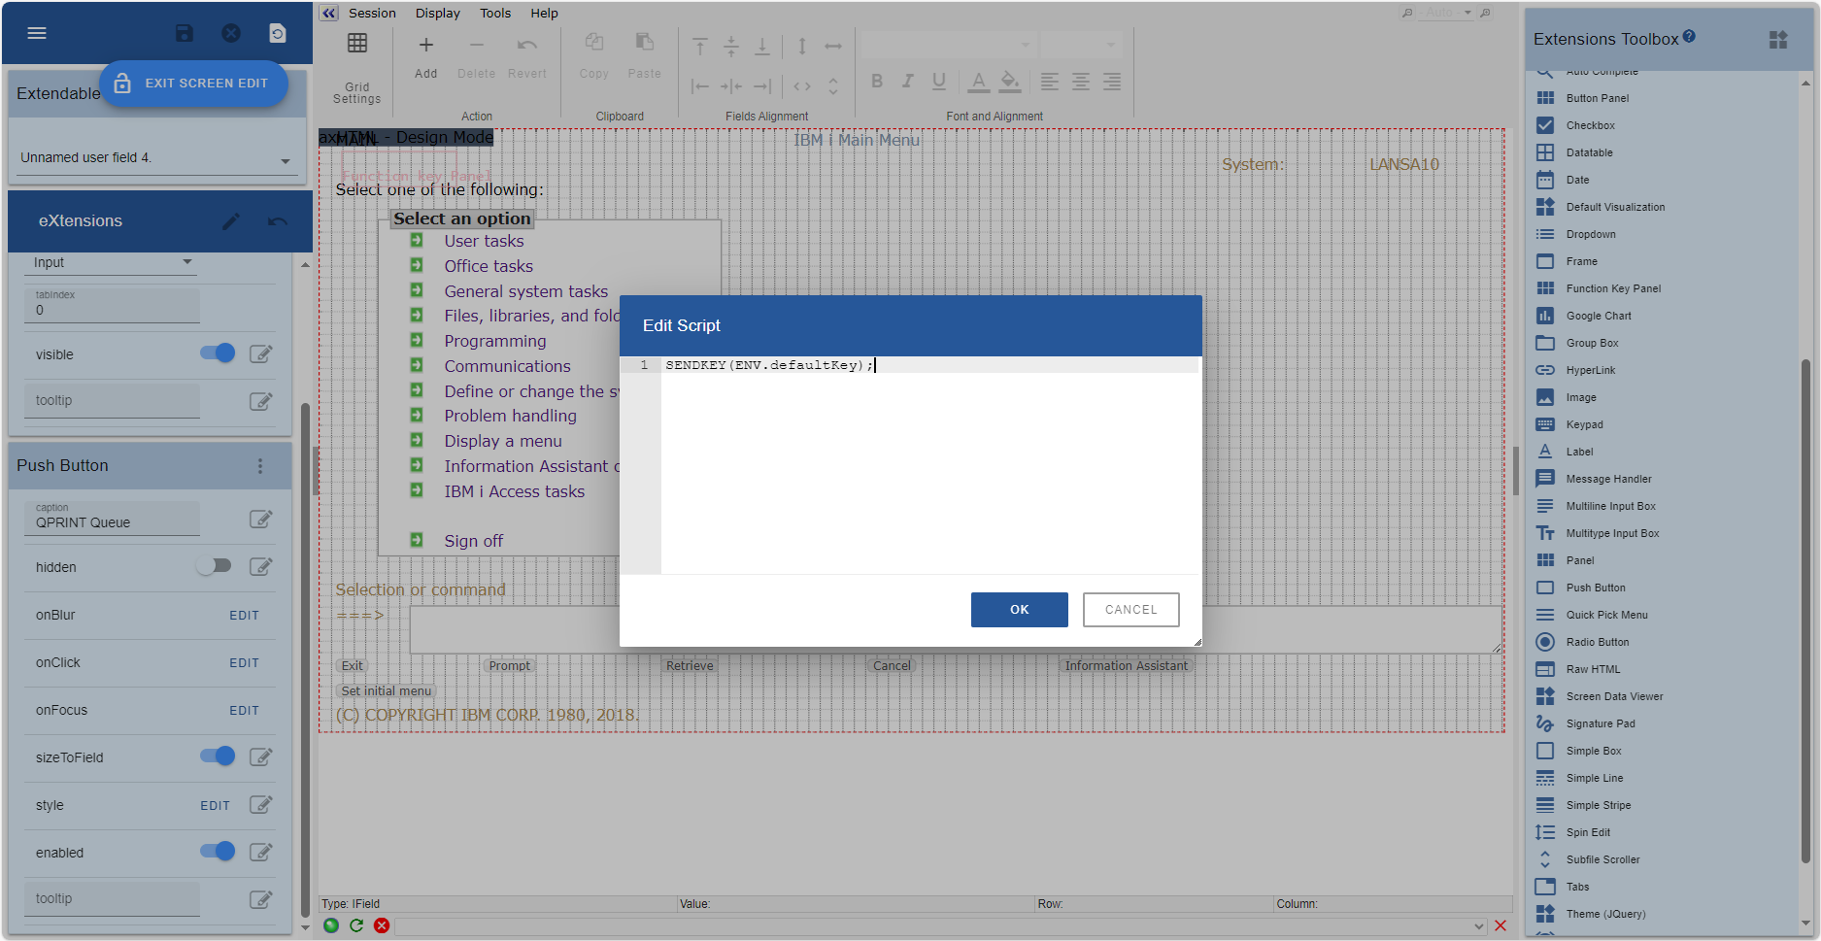The width and height of the screenshot is (1821, 941).
Task: Select the Push Button toolbox item
Action: pos(1595,588)
